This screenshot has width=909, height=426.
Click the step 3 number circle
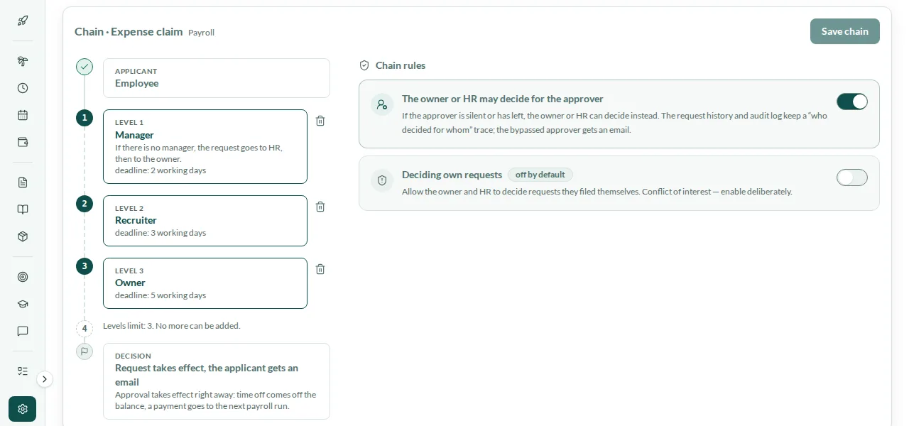pos(85,266)
